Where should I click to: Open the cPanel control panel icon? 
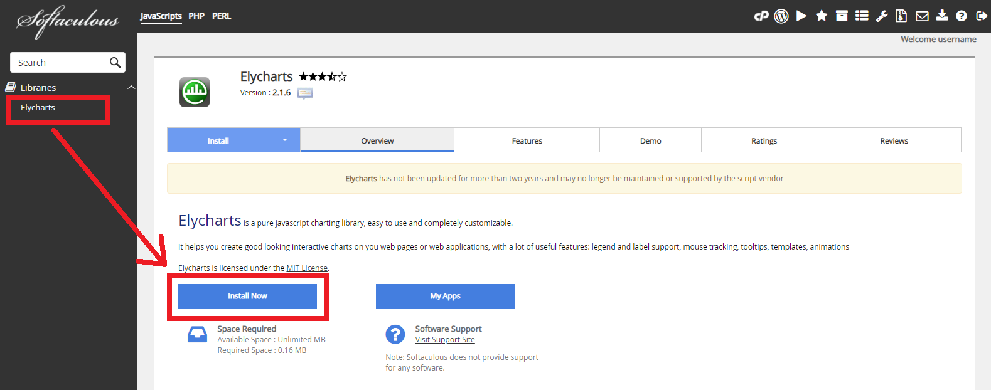(761, 16)
